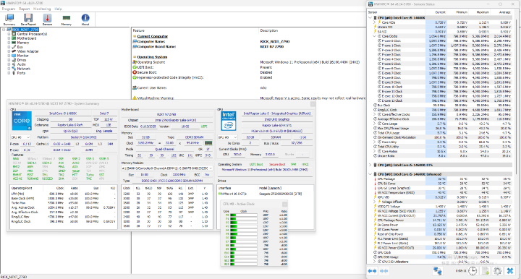Select the Monitor tree item
This screenshot has height=279, width=521.
click(x=22, y=56)
